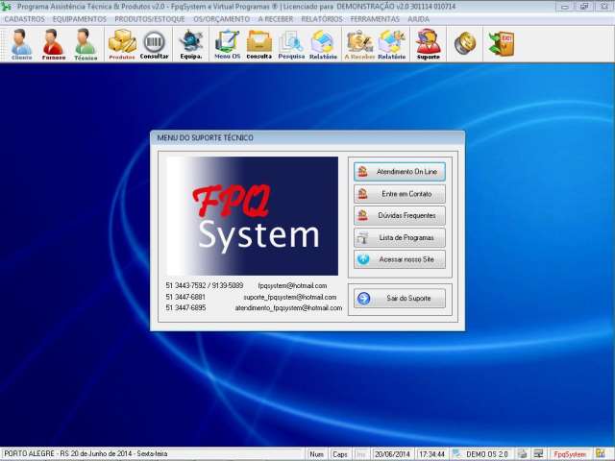Select the FPQ System logo image

point(252,216)
